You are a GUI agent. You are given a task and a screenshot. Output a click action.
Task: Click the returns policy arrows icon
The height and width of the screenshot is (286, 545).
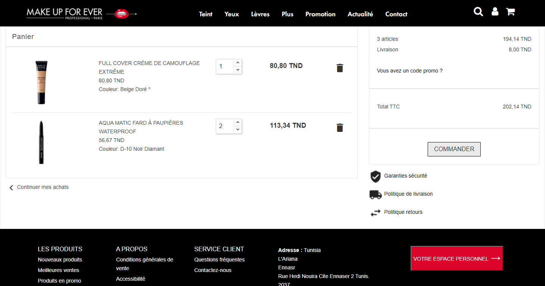point(375,213)
